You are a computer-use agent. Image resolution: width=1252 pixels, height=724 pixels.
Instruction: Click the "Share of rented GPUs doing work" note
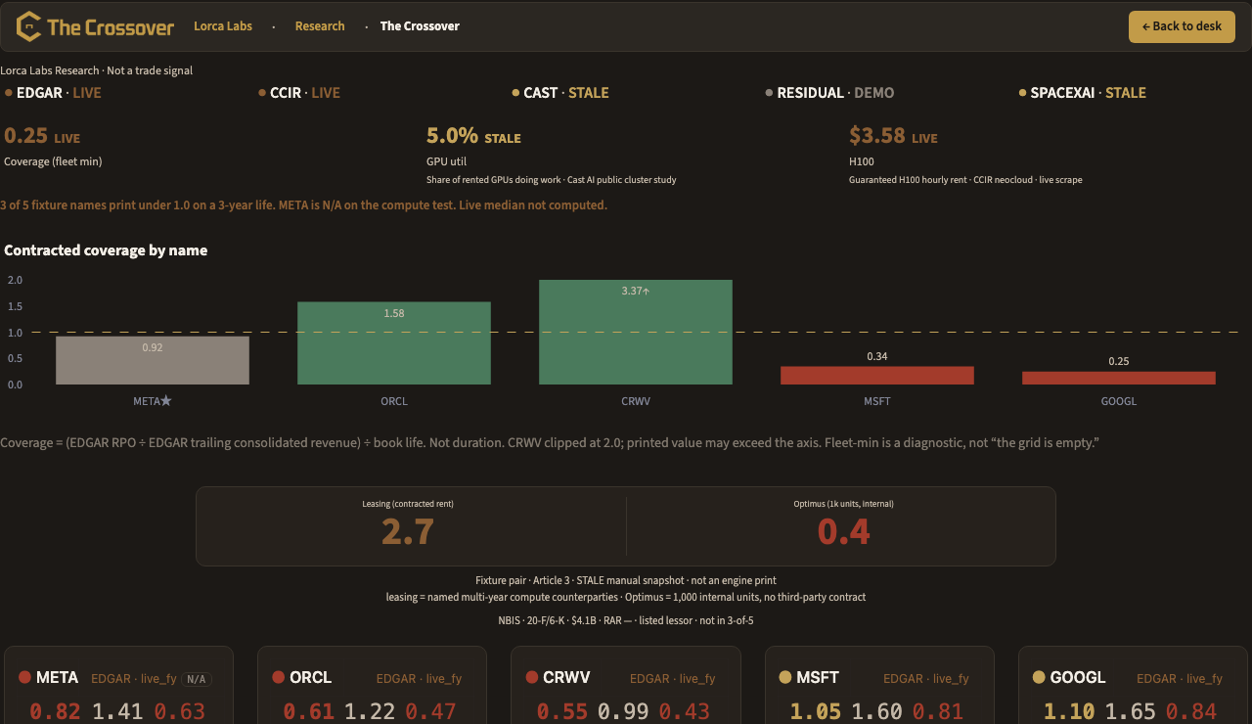click(x=552, y=180)
